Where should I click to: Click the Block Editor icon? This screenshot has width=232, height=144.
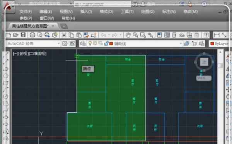point(94,35)
